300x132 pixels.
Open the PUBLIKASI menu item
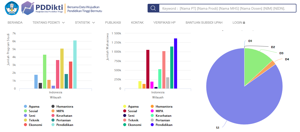(113, 23)
